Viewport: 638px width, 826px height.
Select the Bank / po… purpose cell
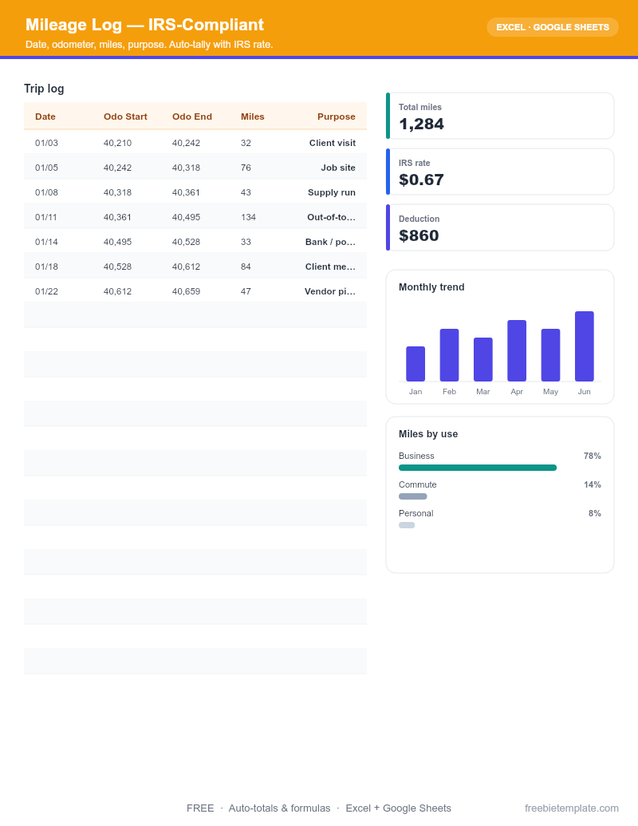click(330, 243)
